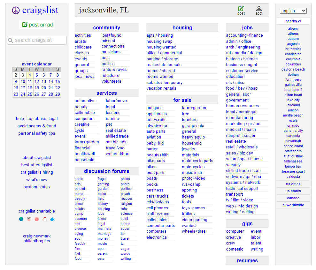Open the avoid scams & fraud page
This screenshot has height=270, width=316.
click(x=36, y=126)
